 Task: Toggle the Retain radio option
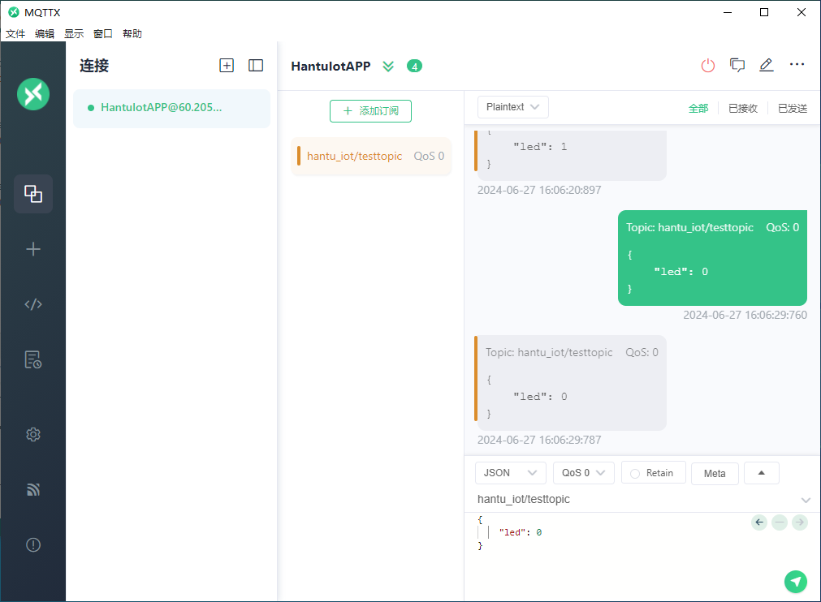[635, 473]
